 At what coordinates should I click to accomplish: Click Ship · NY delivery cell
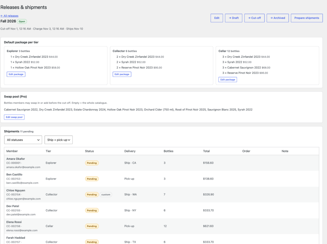pyautogui.click(x=130, y=211)
